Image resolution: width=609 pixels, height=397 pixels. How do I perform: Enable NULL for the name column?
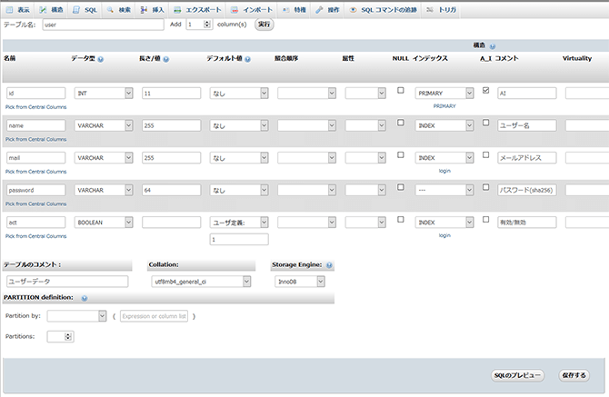pyautogui.click(x=400, y=123)
